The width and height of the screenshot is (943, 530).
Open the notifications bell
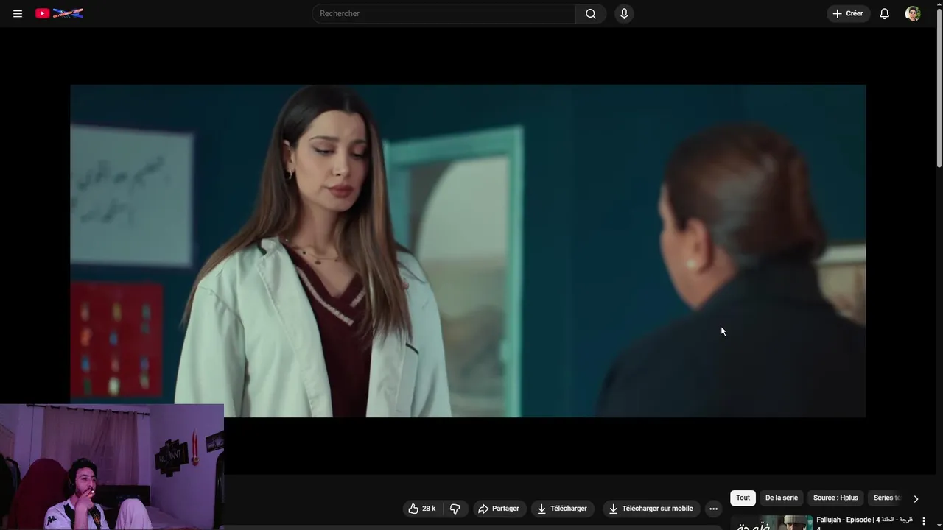click(884, 13)
